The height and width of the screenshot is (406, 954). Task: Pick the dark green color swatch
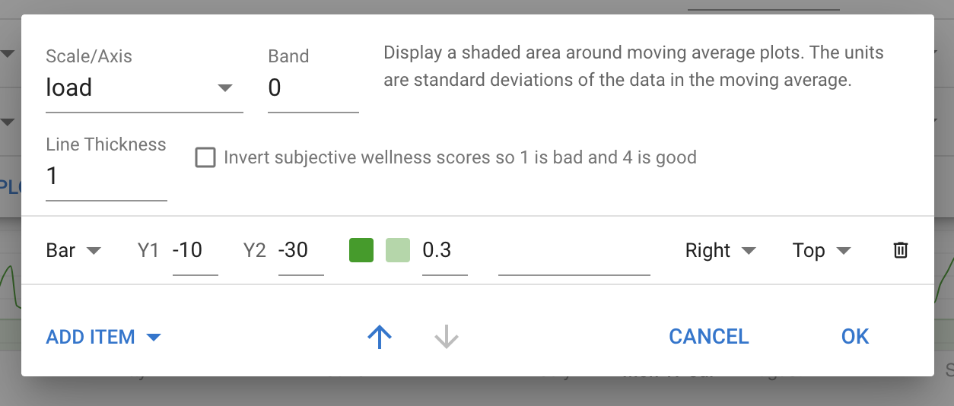tap(361, 250)
